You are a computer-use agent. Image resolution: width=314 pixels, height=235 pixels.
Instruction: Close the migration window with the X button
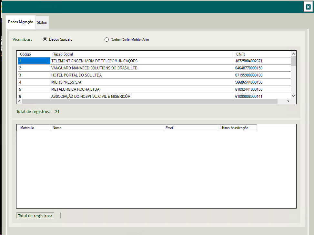pyautogui.click(x=308, y=7)
